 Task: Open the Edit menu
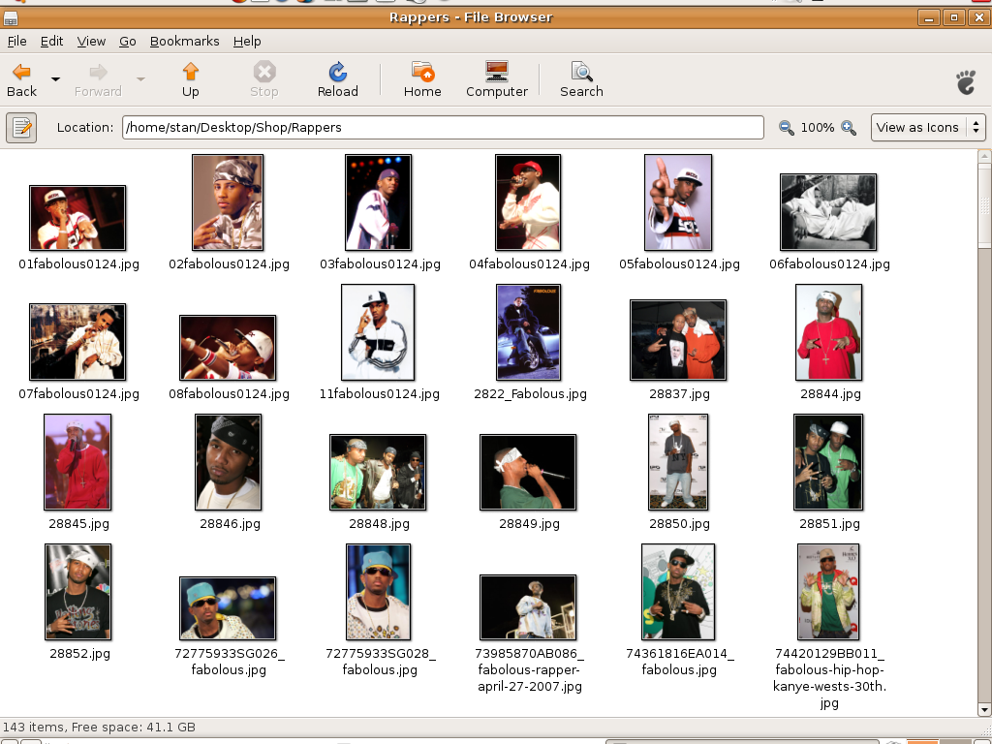(51, 41)
